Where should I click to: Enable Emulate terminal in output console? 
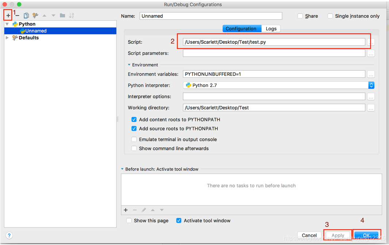tap(134, 139)
